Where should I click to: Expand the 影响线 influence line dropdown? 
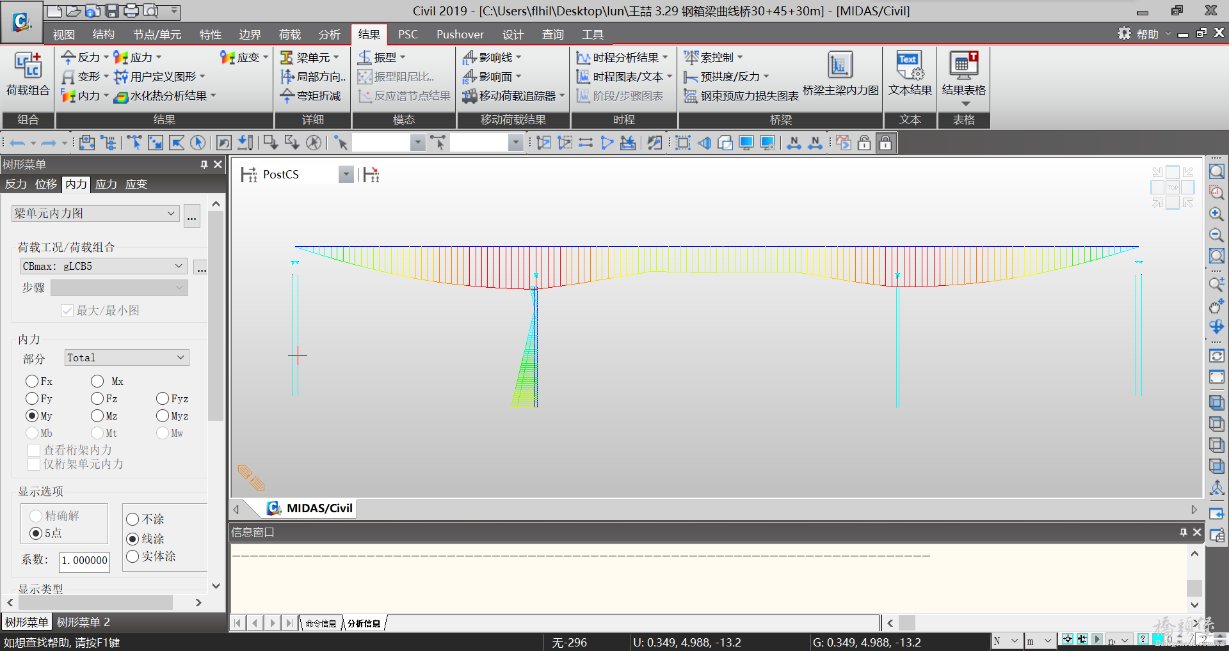click(x=518, y=58)
